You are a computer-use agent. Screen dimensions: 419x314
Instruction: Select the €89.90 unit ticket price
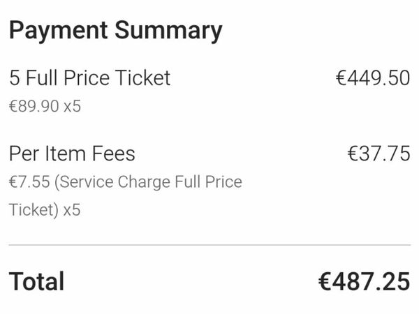tap(34, 106)
